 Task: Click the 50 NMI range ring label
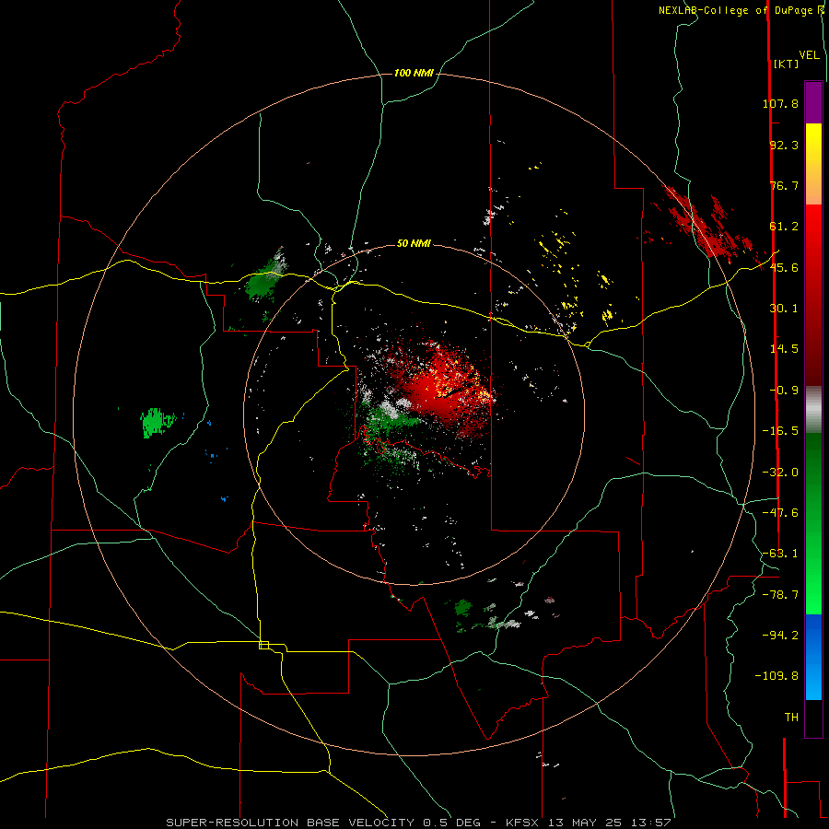pyautogui.click(x=414, y=243)
